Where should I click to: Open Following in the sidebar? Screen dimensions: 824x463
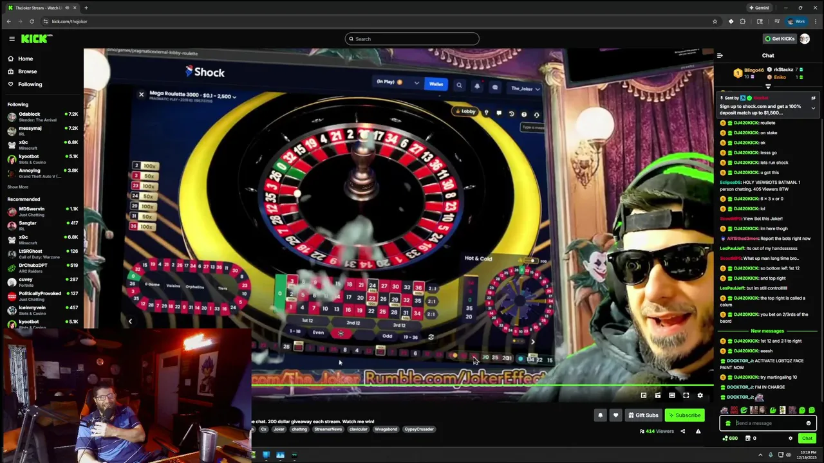pos(24,84)
